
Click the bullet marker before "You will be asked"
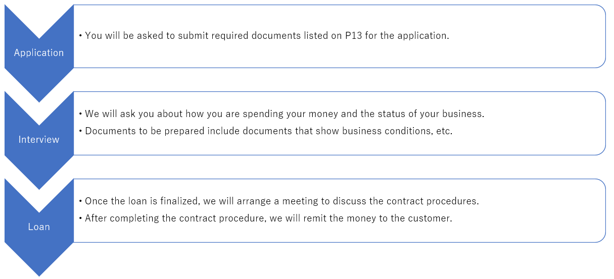pos(80,36)
